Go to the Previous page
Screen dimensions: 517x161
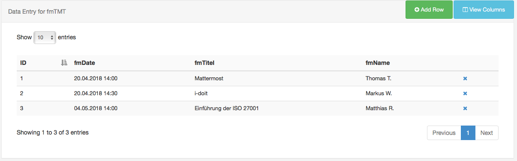pos(444,133)
